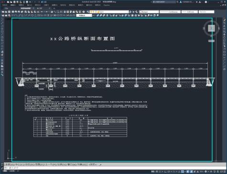
Task: Toggle the layer lock padlock icon
Action: tap(98, 12)
